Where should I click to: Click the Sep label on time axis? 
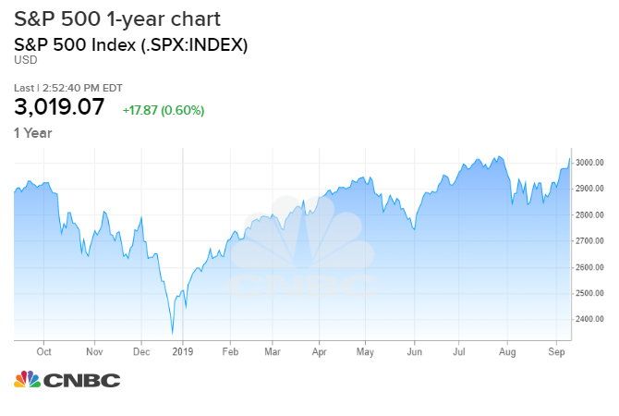pos(556,352)
